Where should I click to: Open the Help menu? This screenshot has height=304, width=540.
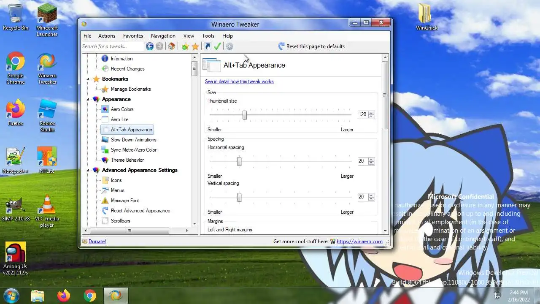227,36
